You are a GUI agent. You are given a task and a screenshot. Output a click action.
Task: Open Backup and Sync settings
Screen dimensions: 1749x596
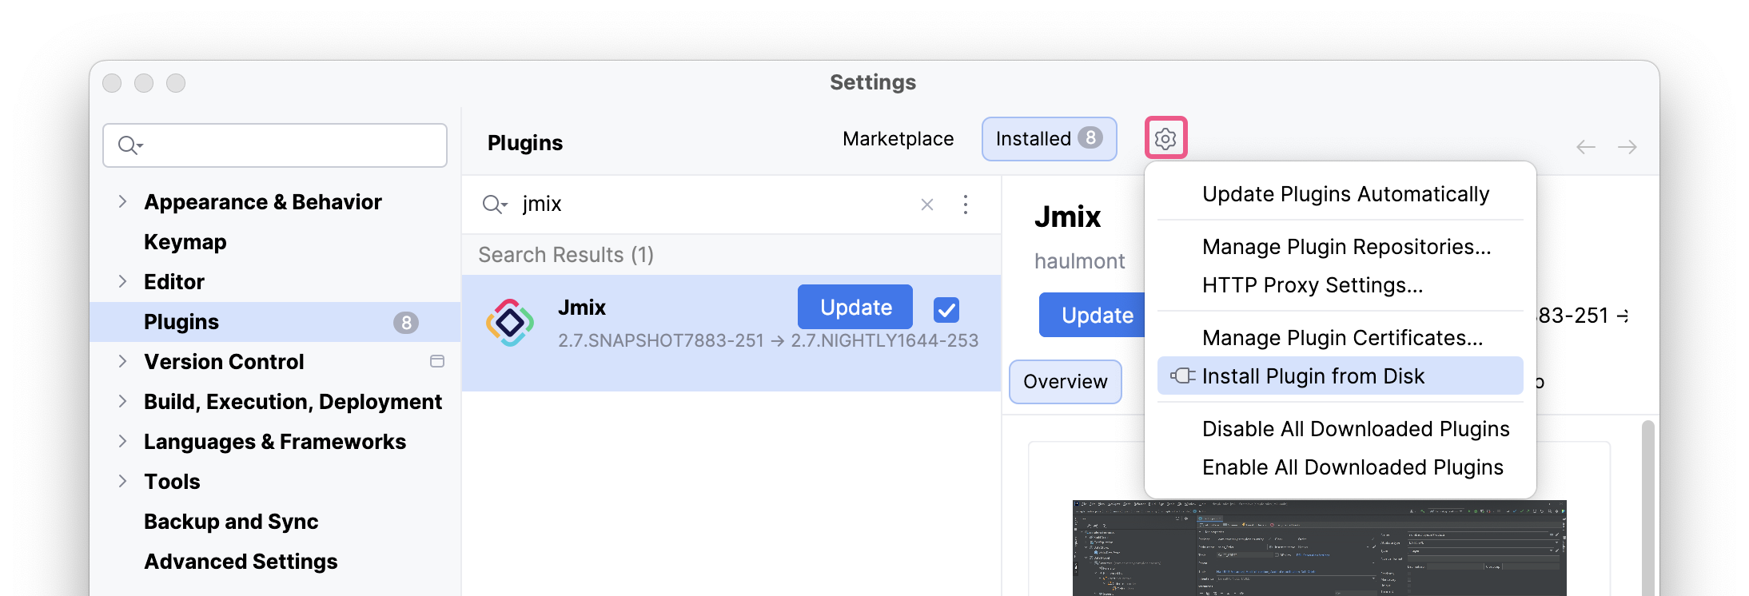click(x=231, y=521)
